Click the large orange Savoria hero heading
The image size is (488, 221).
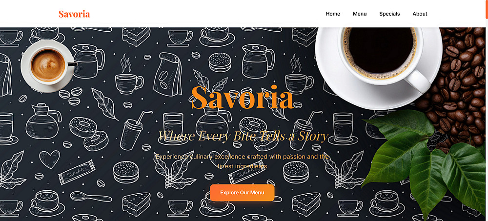point(242,98)
